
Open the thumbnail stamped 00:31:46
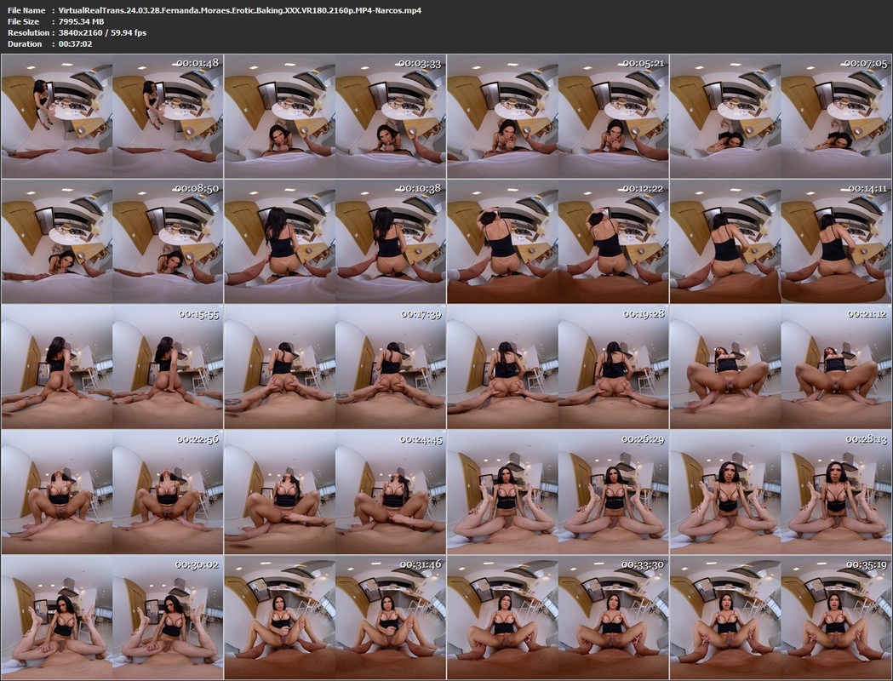335,617
